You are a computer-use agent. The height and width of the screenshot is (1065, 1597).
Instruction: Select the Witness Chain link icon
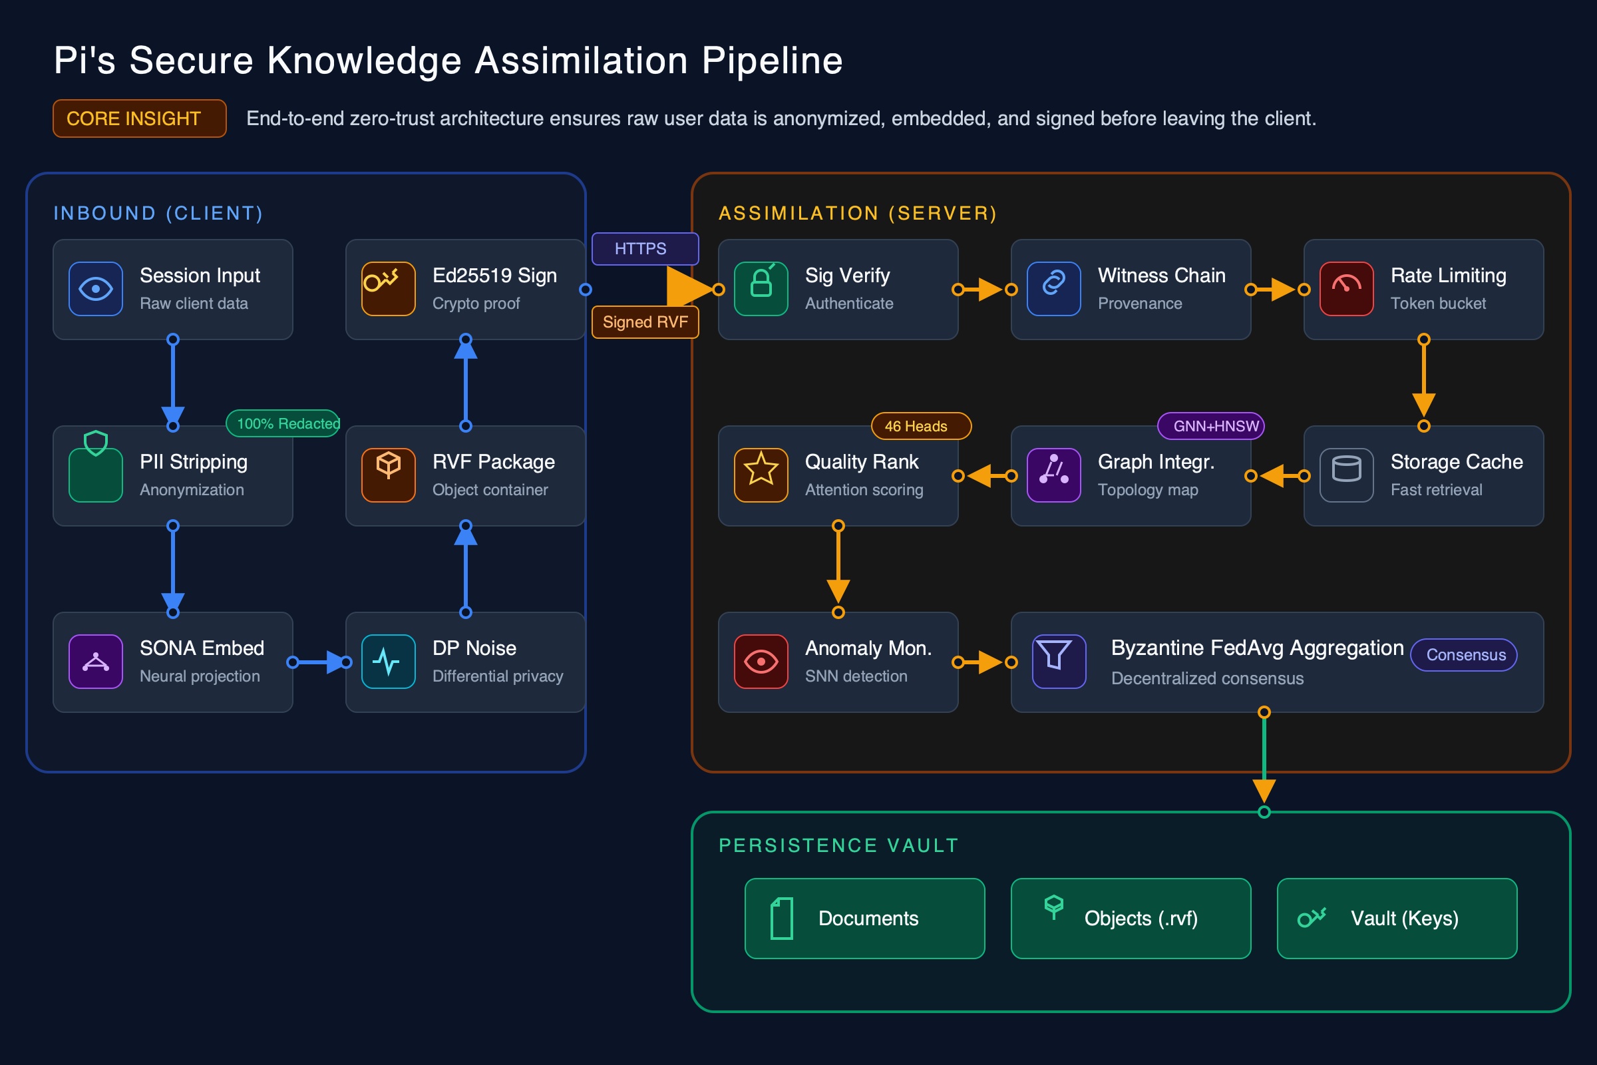click(1053, 289)
